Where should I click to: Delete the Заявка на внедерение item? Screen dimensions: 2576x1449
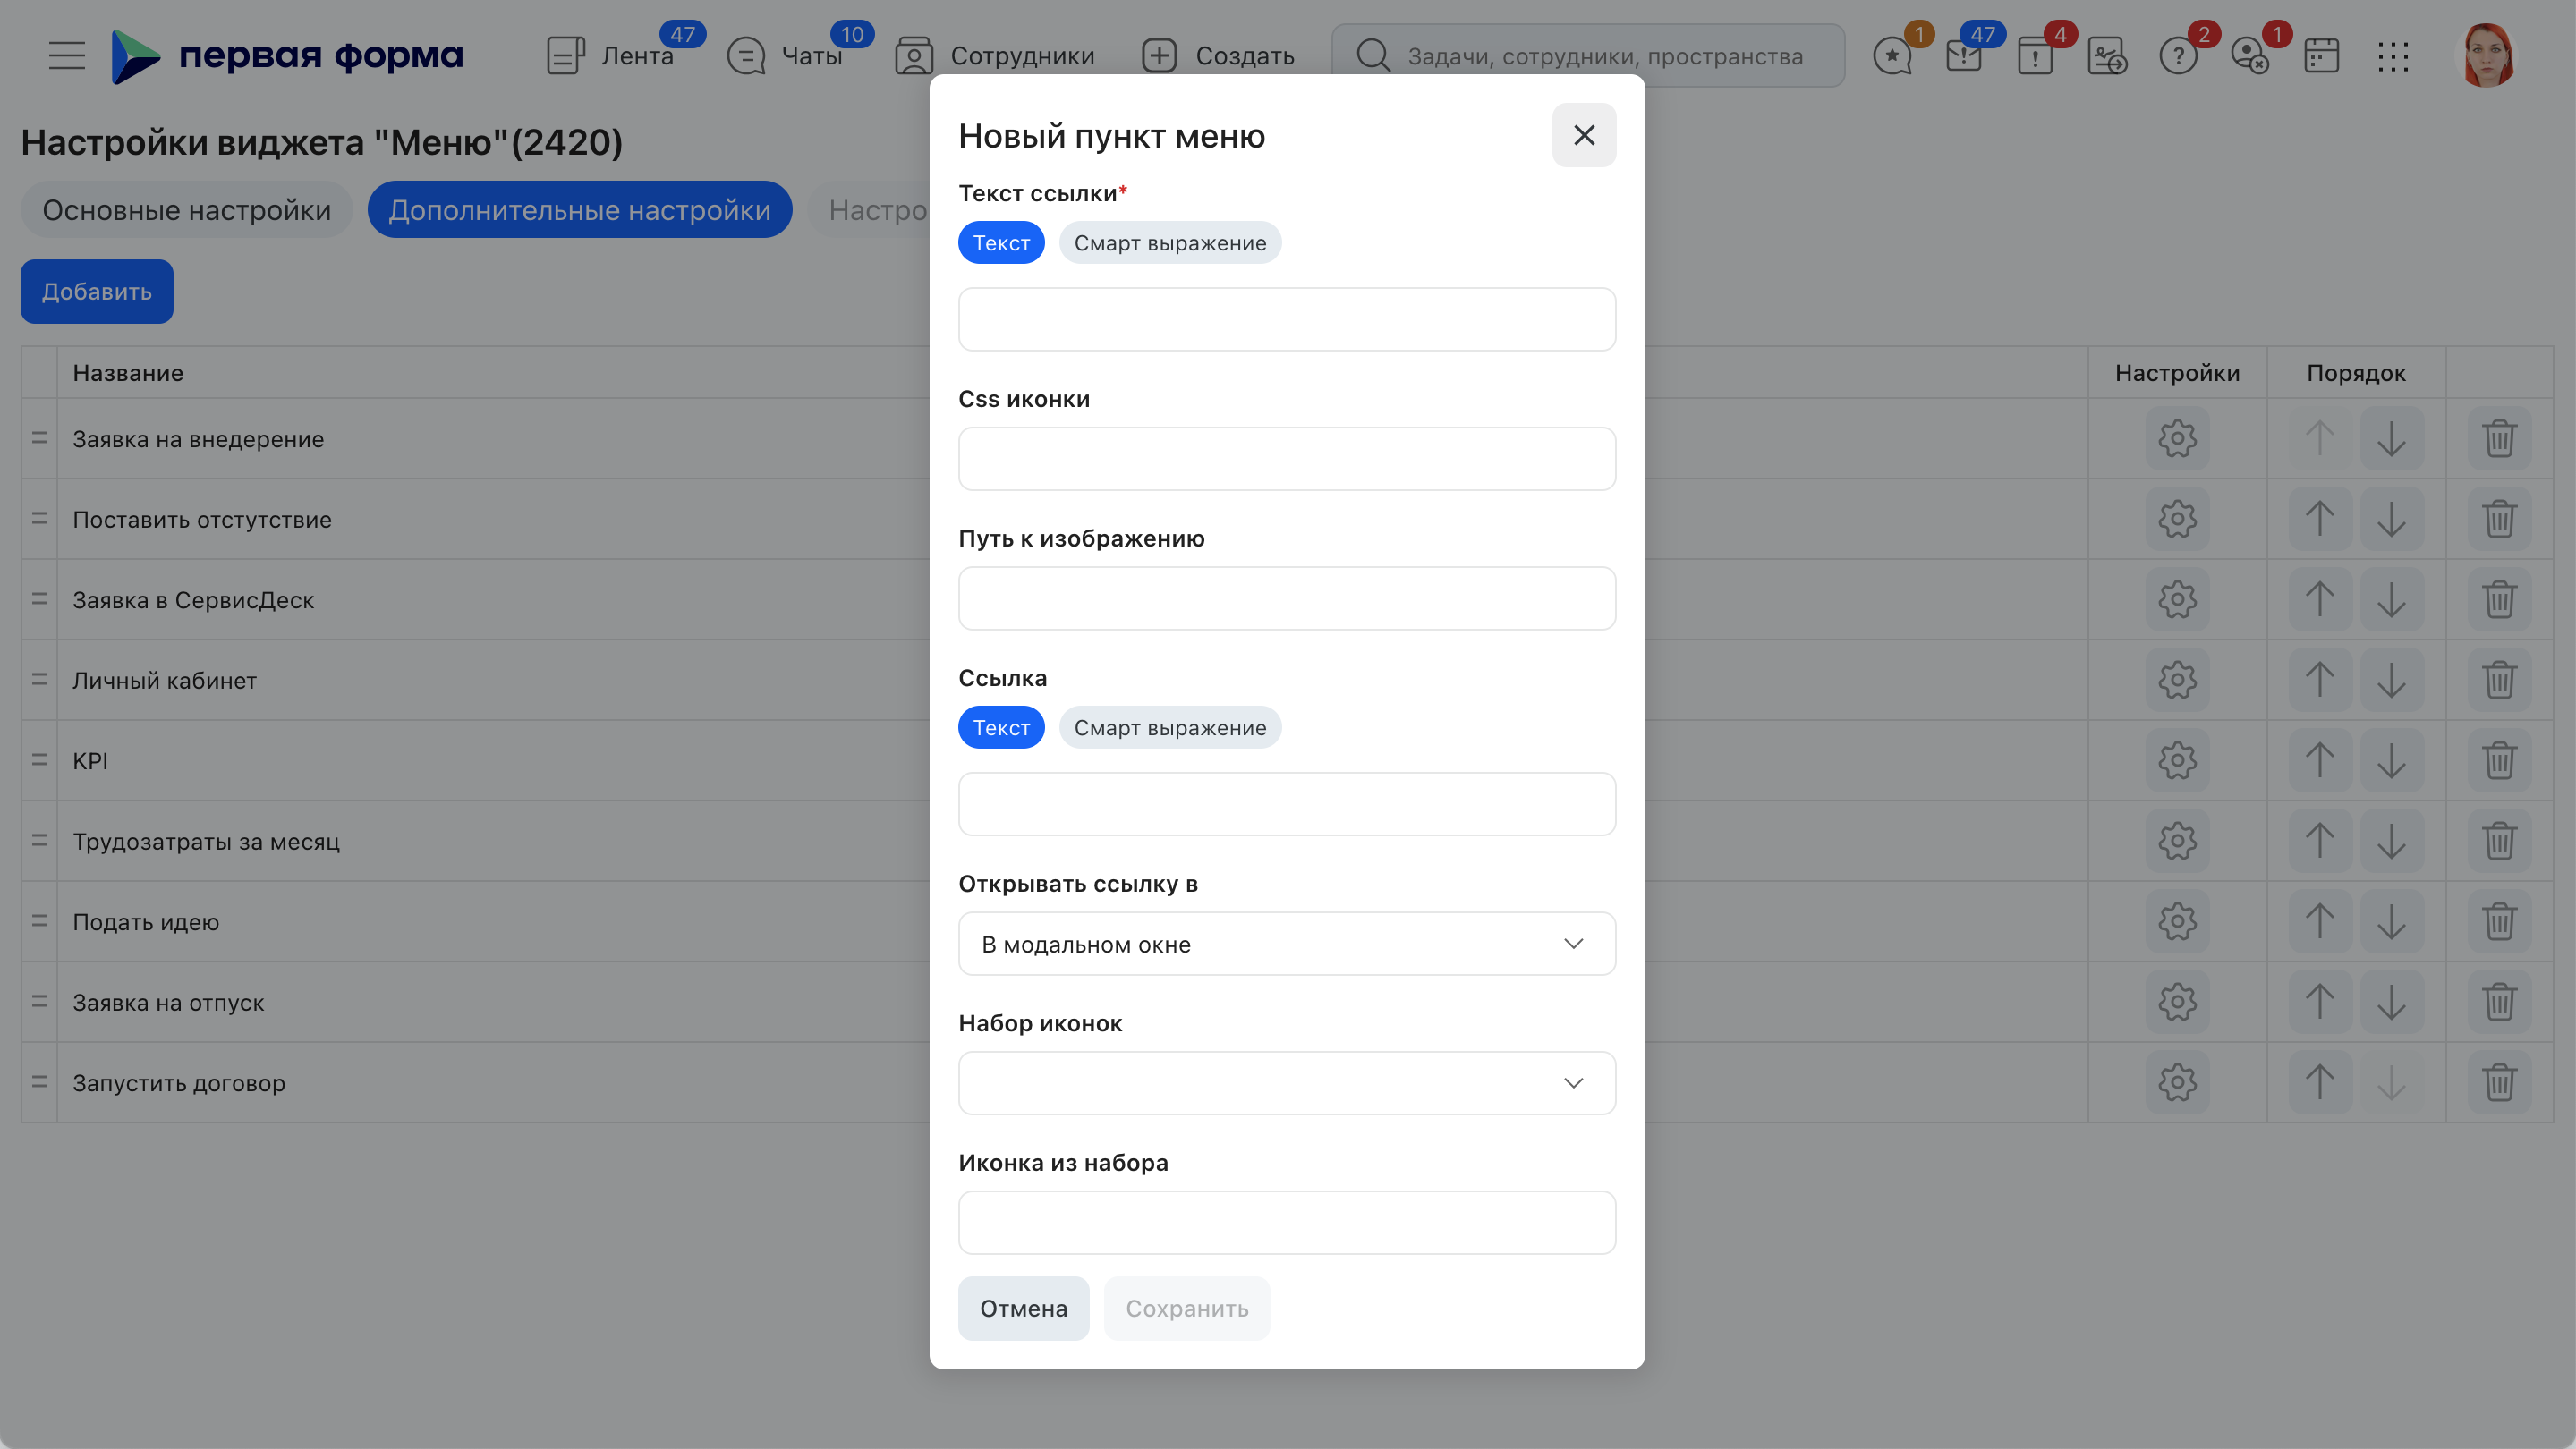(x=2499, y=437)
